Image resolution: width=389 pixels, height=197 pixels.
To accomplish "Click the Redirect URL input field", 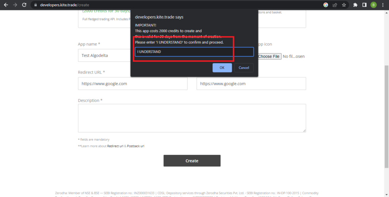I will coord(133,84).
